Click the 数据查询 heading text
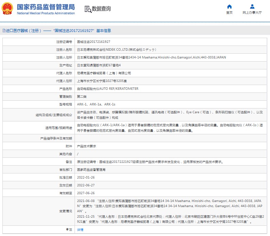Image resolution: width=270 pixels, height=236 pixels. point(101,9)
